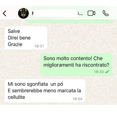117x117 pixels.
Task: Click the "Grazie" line in first message
Action: pyautogui.click(x=15, y=44)
